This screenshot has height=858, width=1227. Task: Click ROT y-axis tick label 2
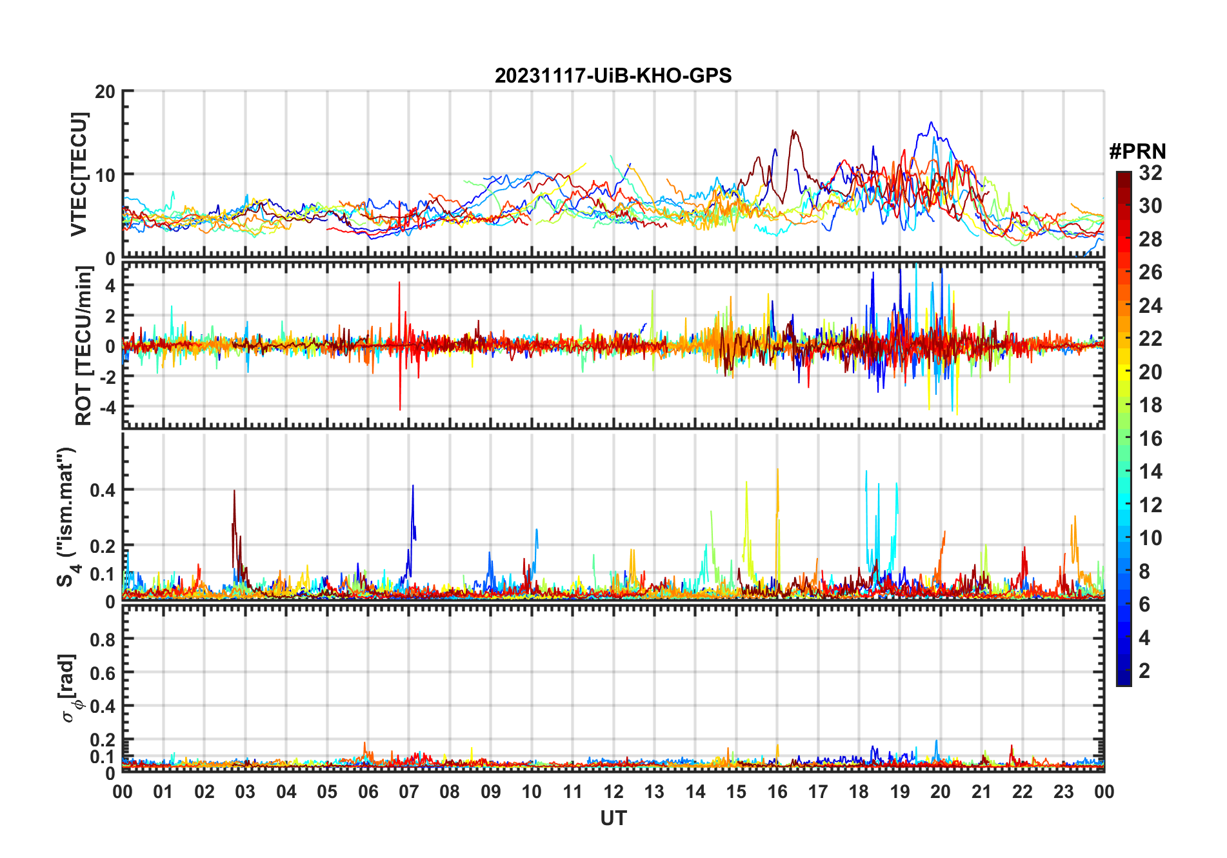(x=110, y=316)
